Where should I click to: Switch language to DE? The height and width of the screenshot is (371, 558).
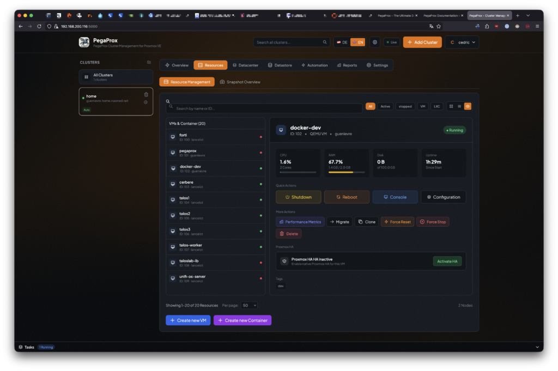[x=342, y=42]
